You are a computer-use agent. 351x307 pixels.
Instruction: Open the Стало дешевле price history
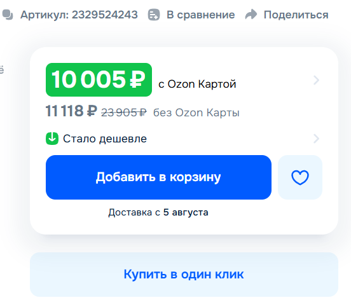click(x=105, y=139)
